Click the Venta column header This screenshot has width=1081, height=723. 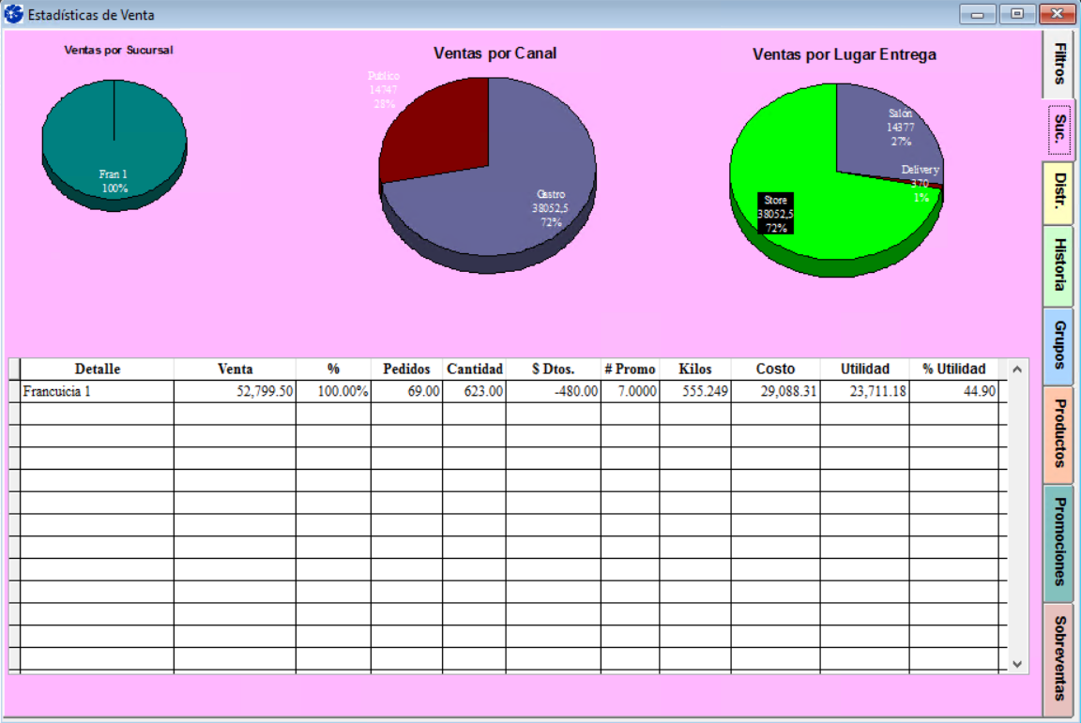click(x=235, y=369)
